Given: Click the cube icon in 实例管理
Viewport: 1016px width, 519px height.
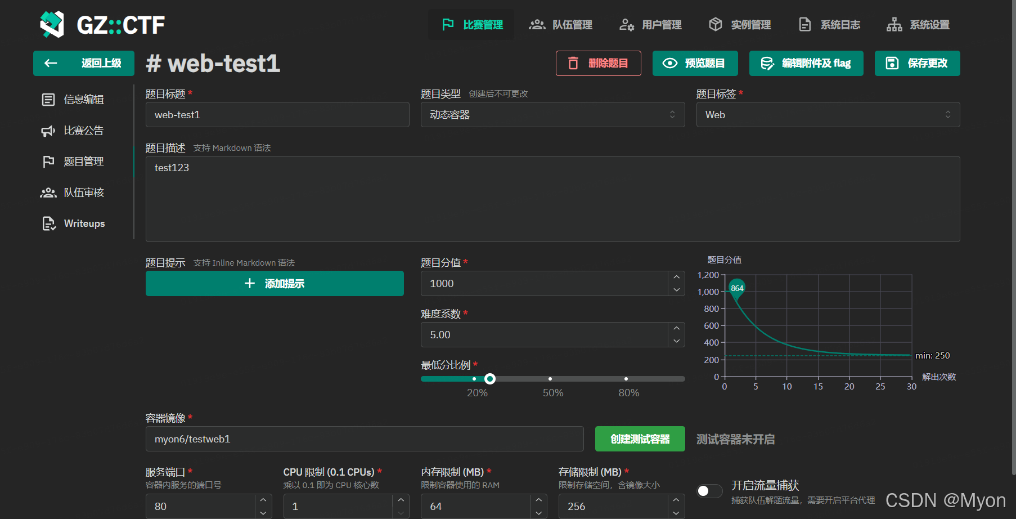Looking at the screenshot, I should pos(716,24).
